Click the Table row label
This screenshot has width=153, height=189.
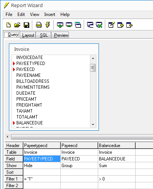[14, 152]
